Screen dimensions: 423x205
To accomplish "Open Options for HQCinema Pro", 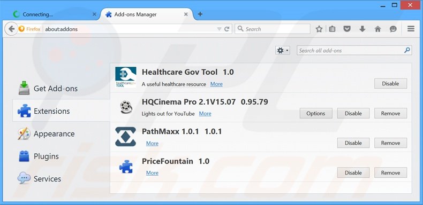I will pos(316,114).
